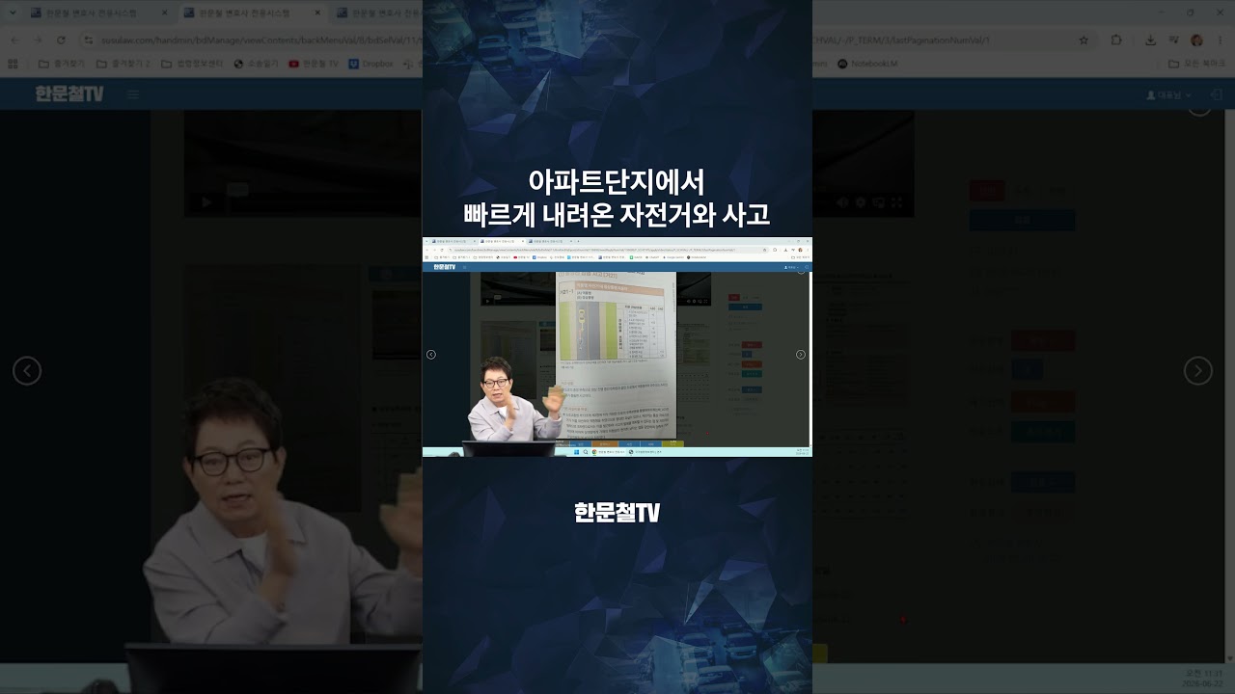
Task: Show downloads in the background browser
Action: 1150,40
